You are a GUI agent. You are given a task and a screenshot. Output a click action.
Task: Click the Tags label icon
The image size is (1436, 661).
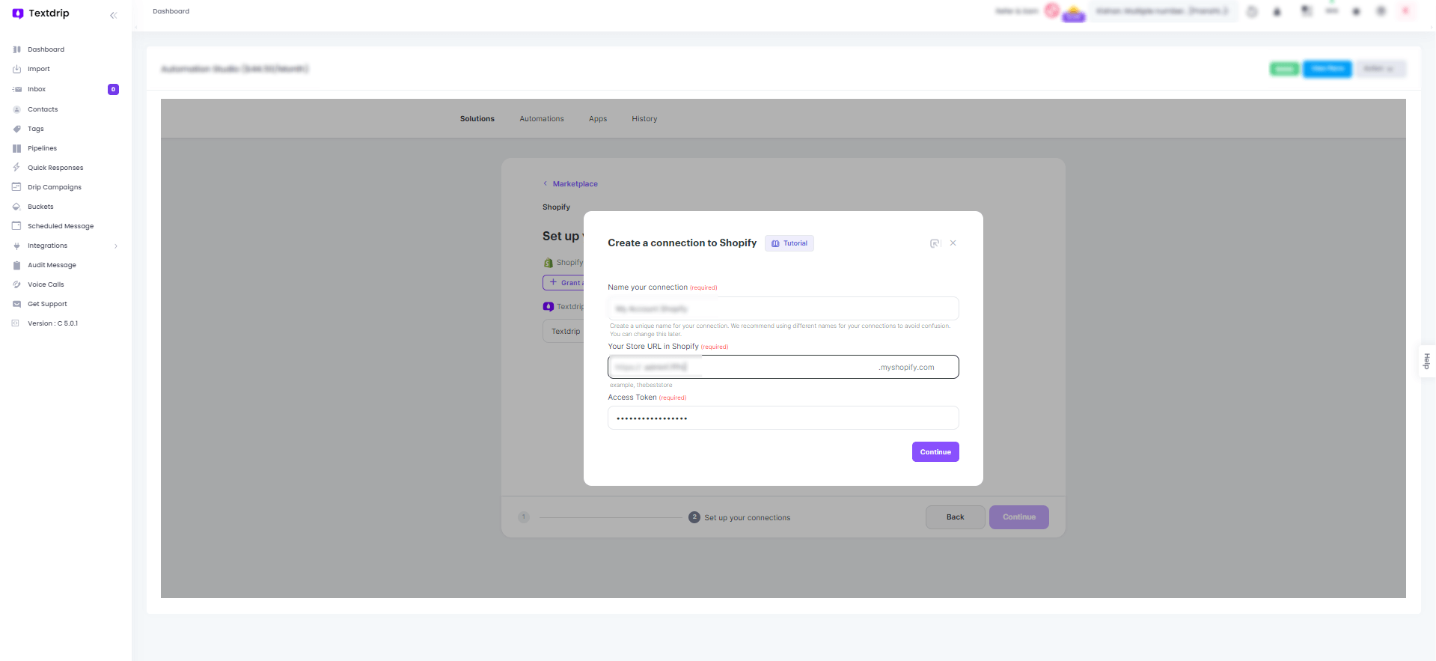click(x=16, y=129)
